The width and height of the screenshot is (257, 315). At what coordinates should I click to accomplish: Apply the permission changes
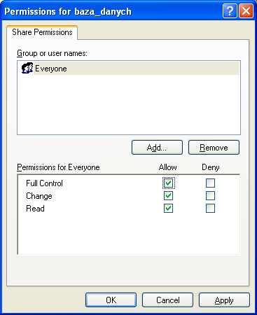(224, 300)
